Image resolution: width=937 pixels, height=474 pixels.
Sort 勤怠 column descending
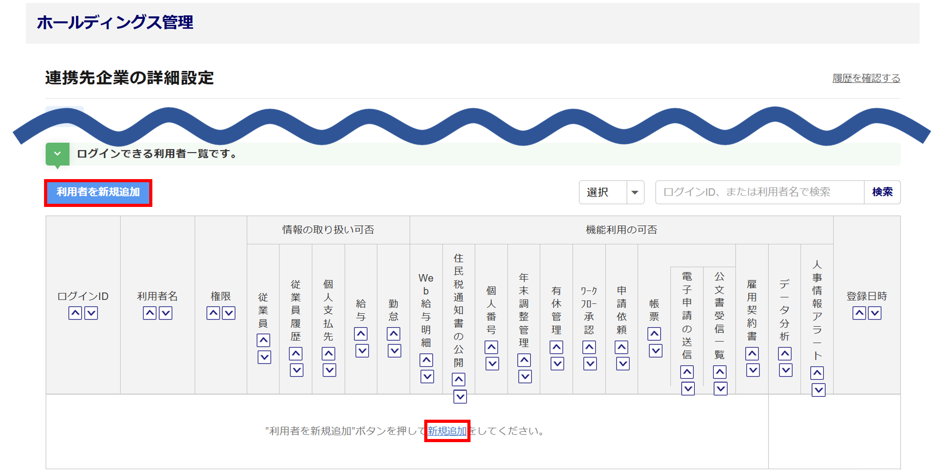coord(395,351)
